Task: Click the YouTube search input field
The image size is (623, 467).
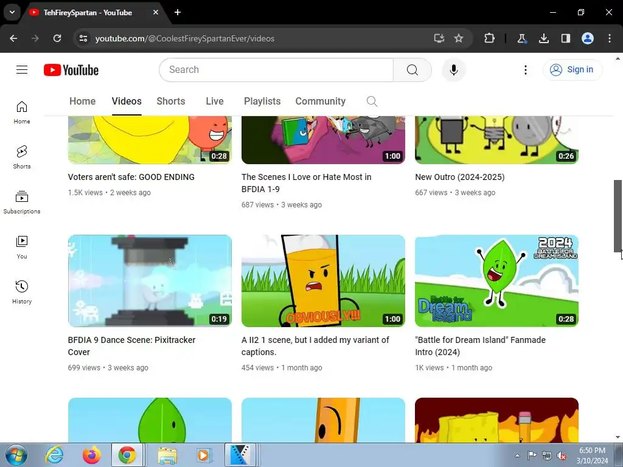Action: click(x=276, y=70)
